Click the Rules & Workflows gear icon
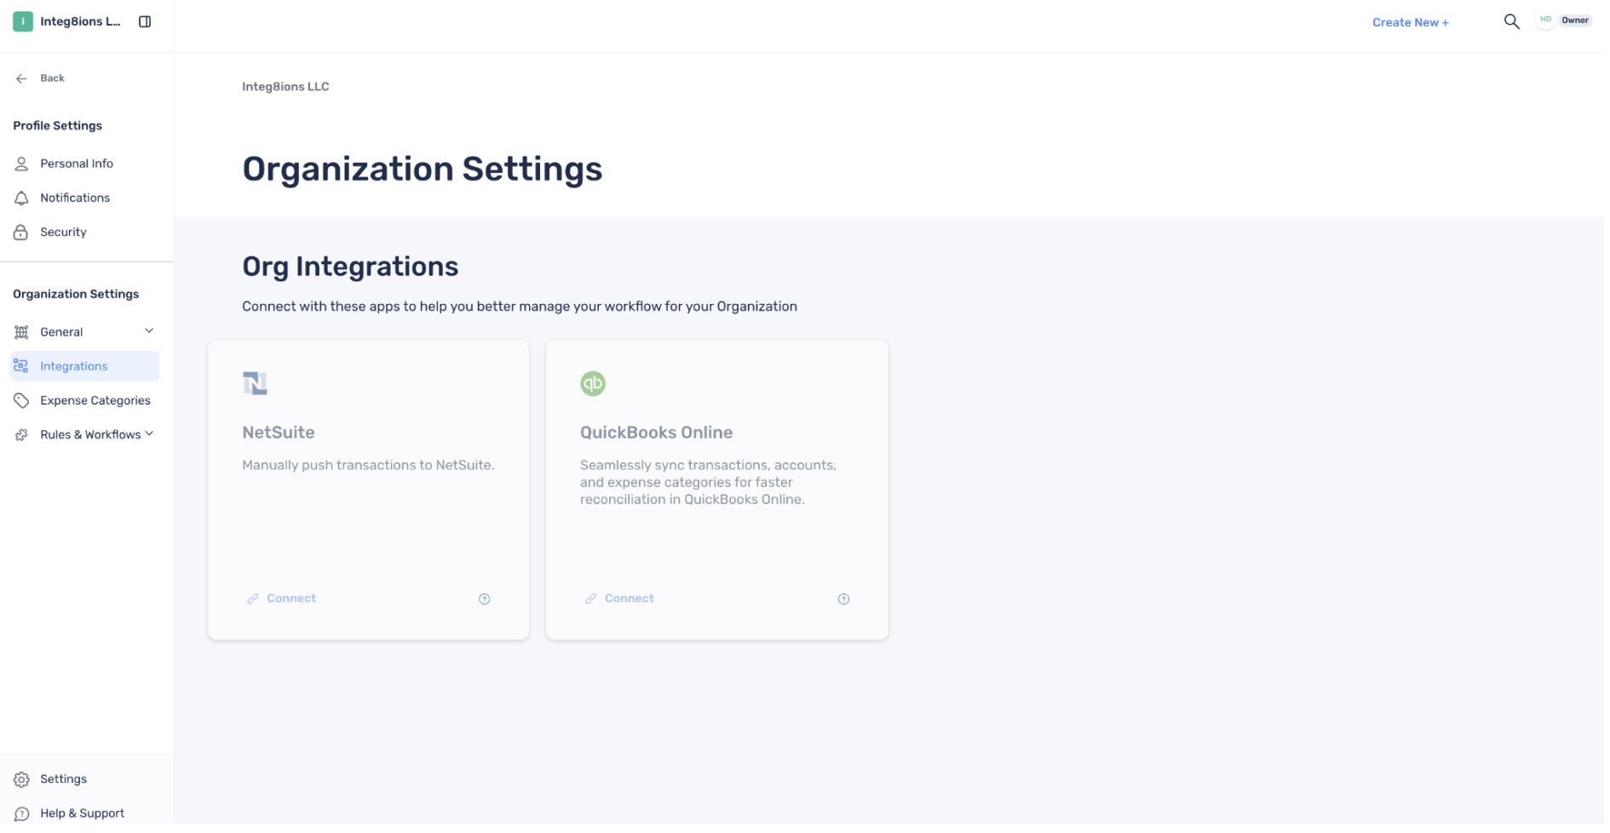Image resolution: width=1610 pixels, height=833 pixels. click(x=21, y=434)
